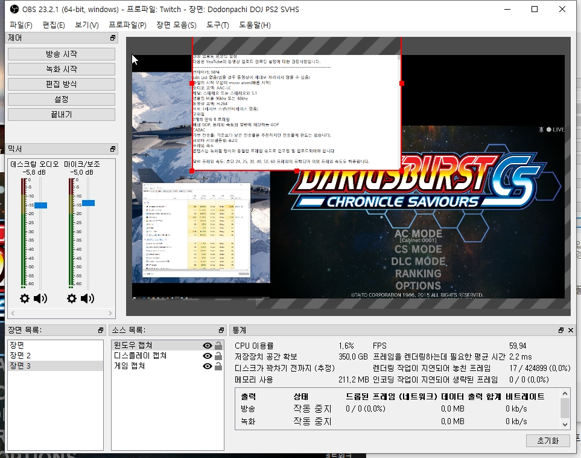
Task: Open the 데스크탑 오디오 gear settings
Action: (25, 298)
